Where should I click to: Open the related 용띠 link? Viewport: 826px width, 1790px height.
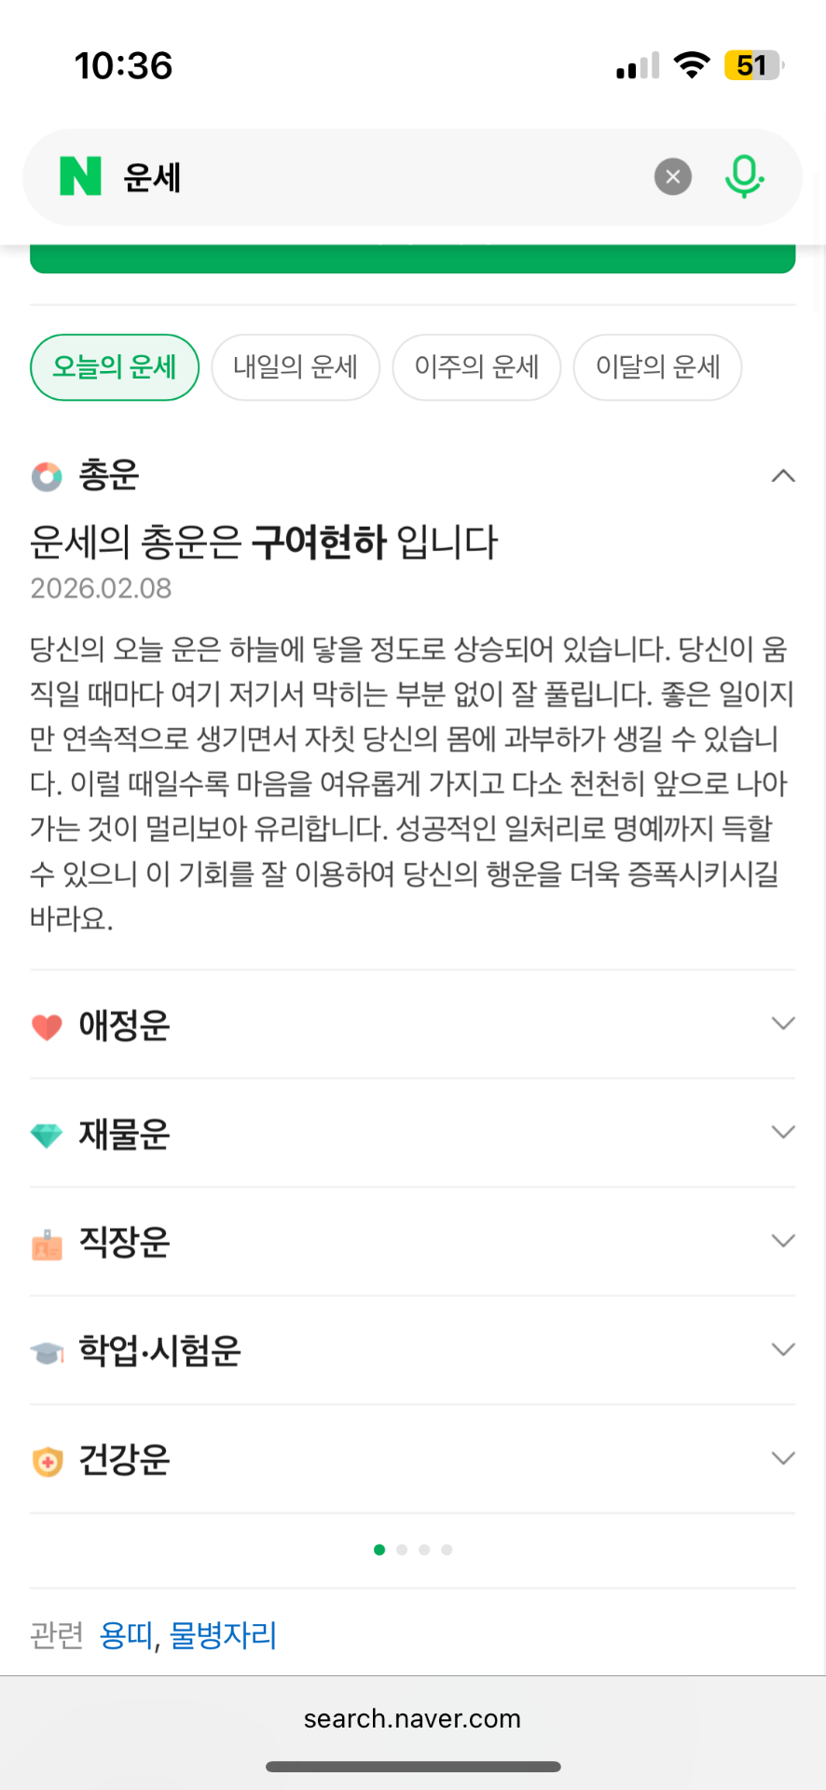click(x=126, y=1635)
